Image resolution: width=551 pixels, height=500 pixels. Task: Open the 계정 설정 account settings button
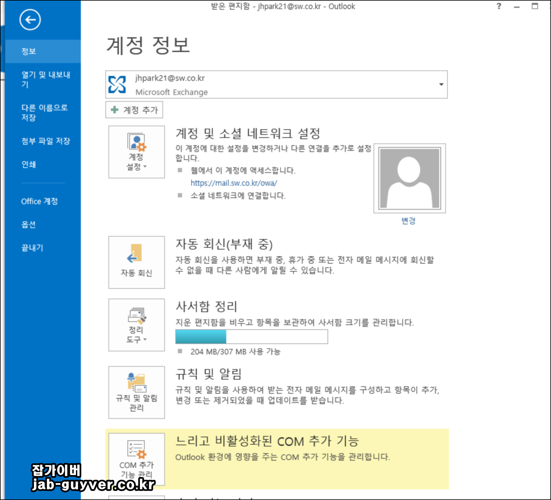pos(137,152)
